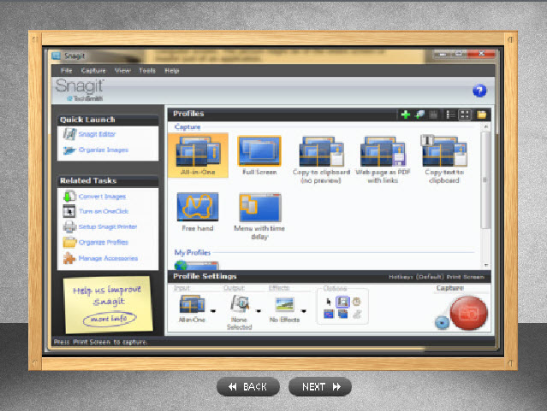Toggle the Timer clock option
Viewport: 547px width, 411px height.
coord(356,302)
